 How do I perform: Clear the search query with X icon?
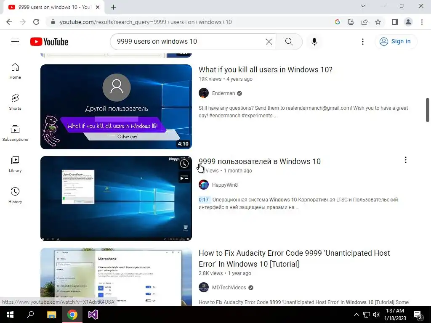(269, 42)
